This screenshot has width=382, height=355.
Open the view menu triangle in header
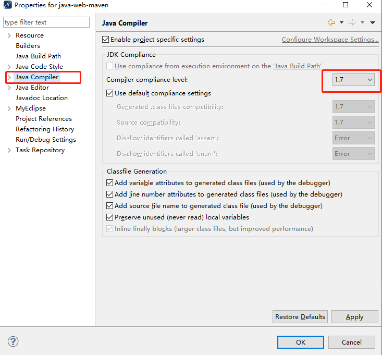tap(373, 22)
